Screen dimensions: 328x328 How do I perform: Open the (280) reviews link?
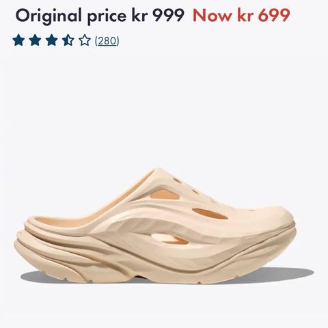[x=107, y=41]
